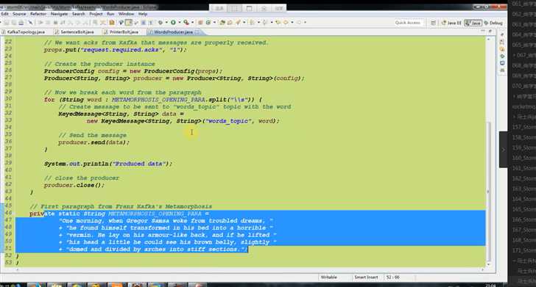Minimize the editor area

click(483, 32)
